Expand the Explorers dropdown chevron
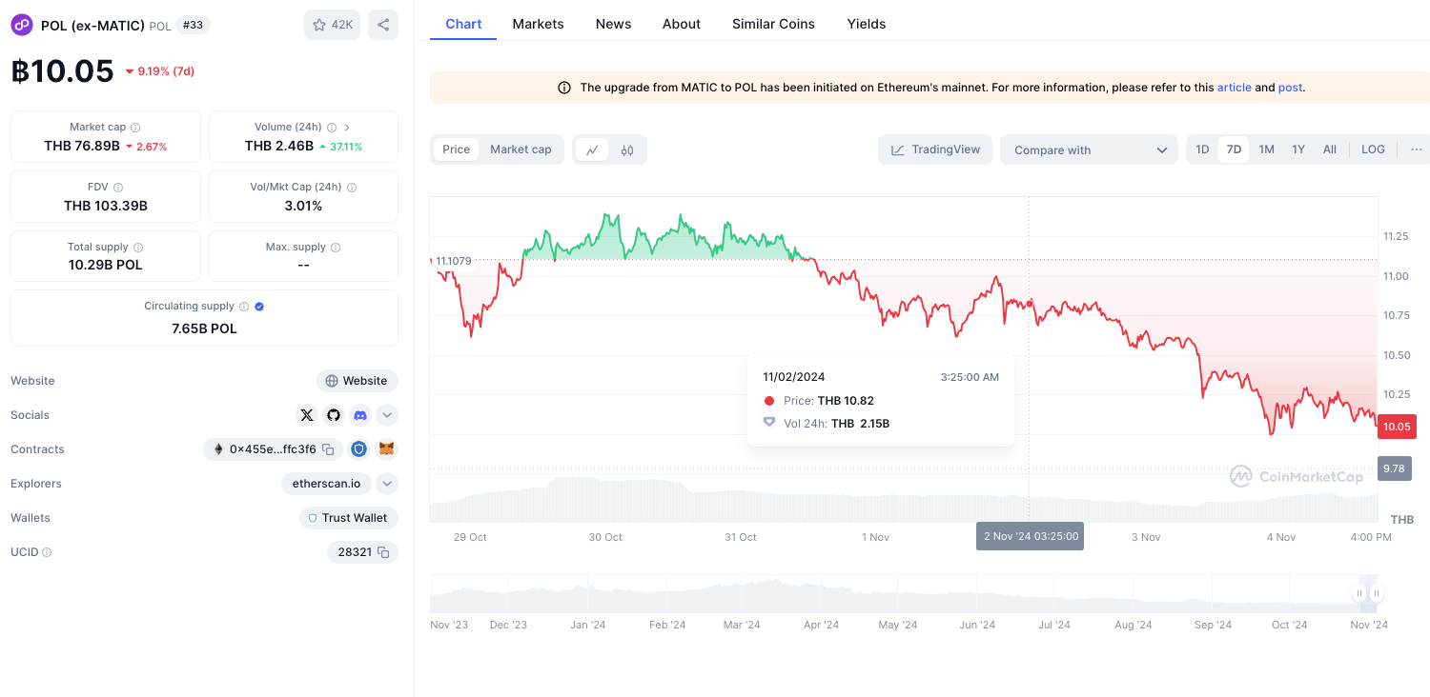This screenshot has width=1430, height=697. [x=387, y=484]
